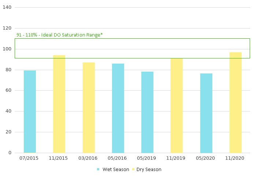
Task: Click the Dry Season legend color square
Action: pyautogui.click(x=133, y=170)
